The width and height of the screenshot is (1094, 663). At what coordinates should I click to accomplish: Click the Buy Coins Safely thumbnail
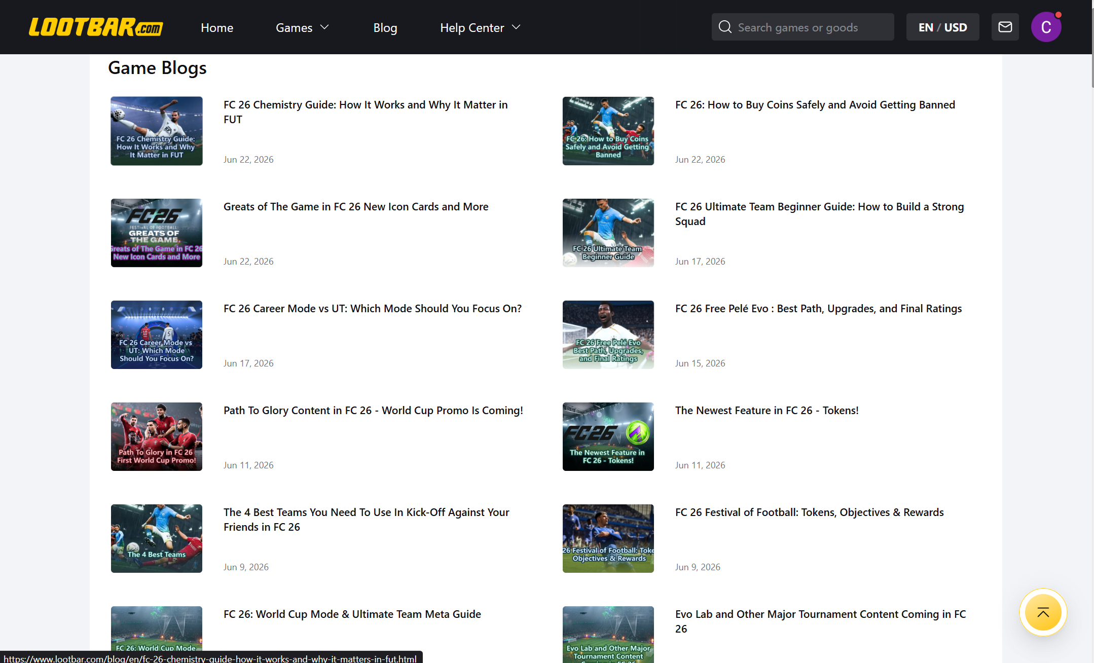(x=608, y=131)
